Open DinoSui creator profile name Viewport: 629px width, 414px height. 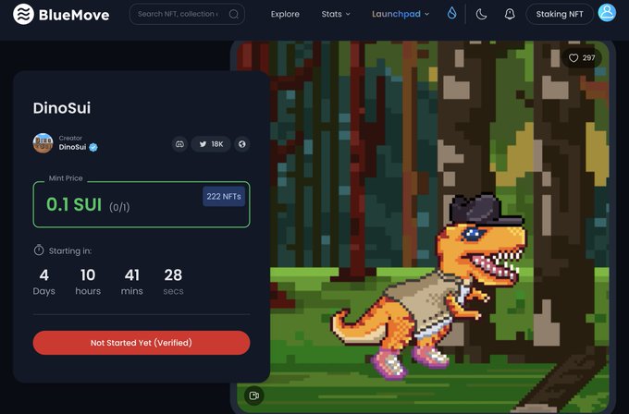[72, 147]
